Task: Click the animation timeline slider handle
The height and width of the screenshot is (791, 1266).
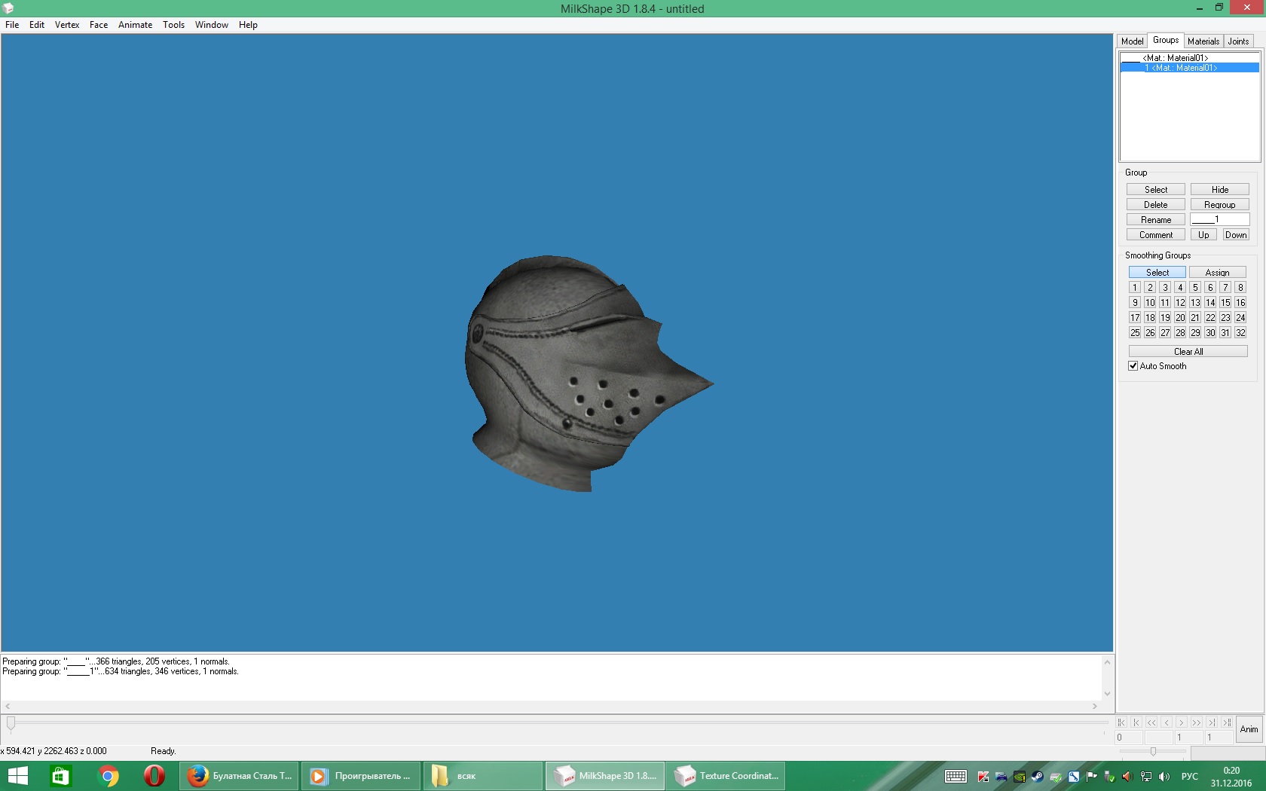Action: point(11,724)
